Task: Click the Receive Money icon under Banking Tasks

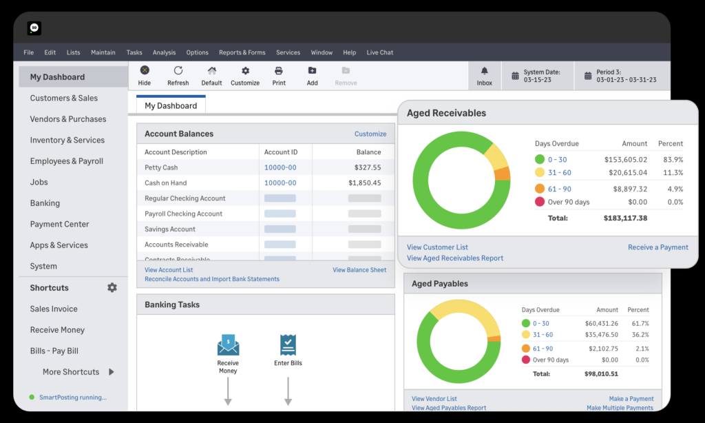Action: pos(228,344)
